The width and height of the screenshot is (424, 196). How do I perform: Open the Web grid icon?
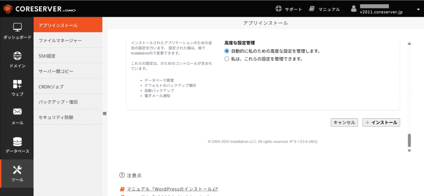[17, 84]
